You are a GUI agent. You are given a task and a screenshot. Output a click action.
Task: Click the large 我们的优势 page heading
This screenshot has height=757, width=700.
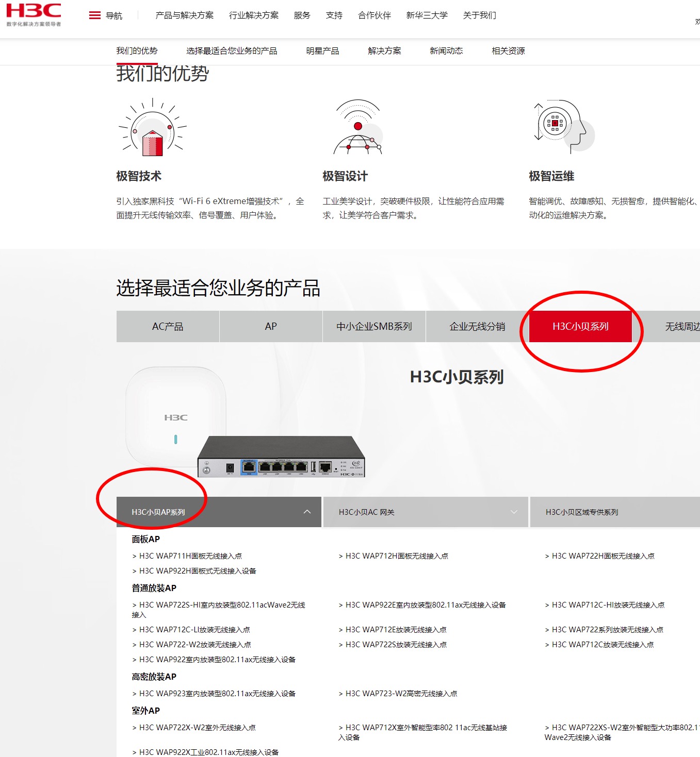(162, 74)
